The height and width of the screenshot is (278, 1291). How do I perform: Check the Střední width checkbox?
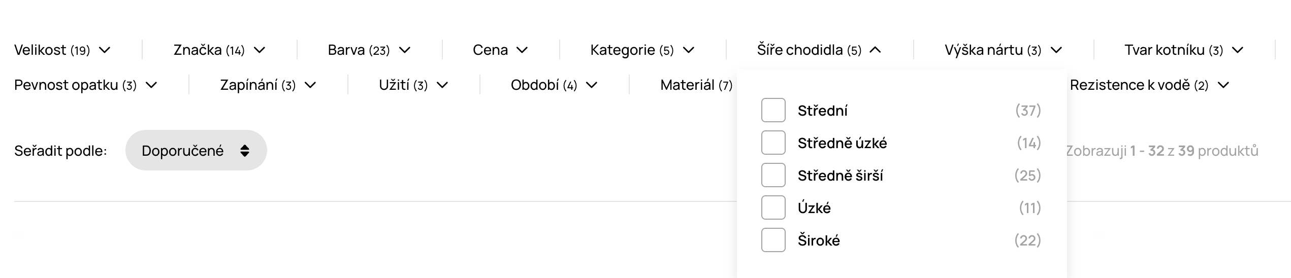773,110
